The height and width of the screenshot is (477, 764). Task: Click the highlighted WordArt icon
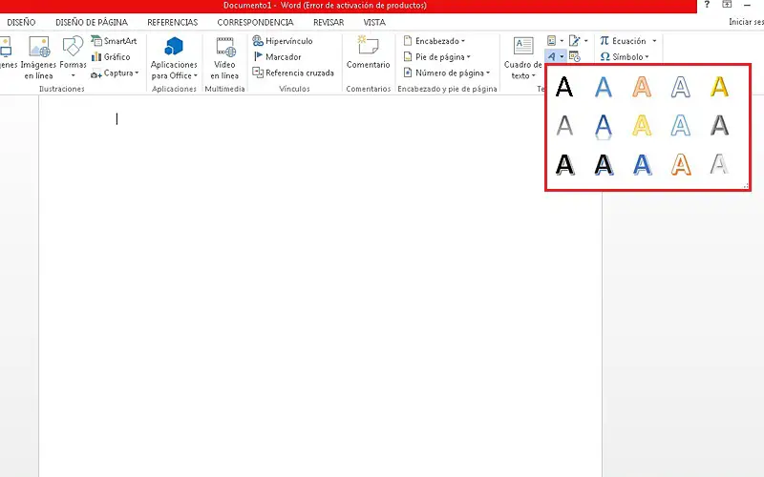pos(552,56)
